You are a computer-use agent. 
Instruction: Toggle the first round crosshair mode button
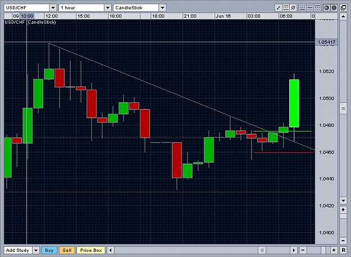point(327,8)
